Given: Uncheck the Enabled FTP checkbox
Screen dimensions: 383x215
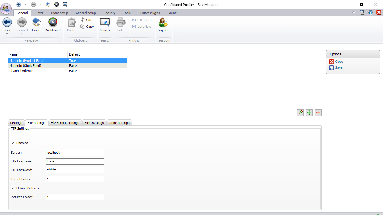Looking at the screenshot, I should click(13, 143).
